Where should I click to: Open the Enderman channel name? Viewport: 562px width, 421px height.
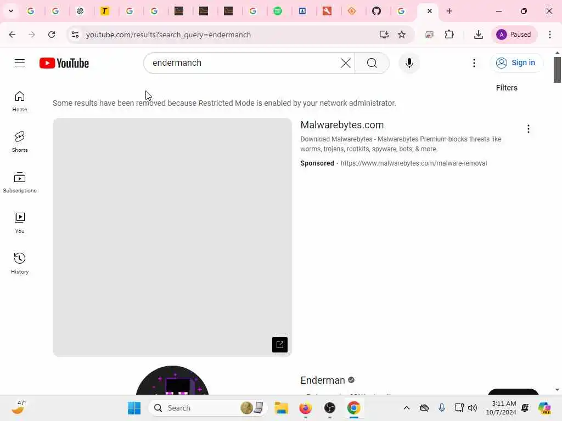pos(323,380)
